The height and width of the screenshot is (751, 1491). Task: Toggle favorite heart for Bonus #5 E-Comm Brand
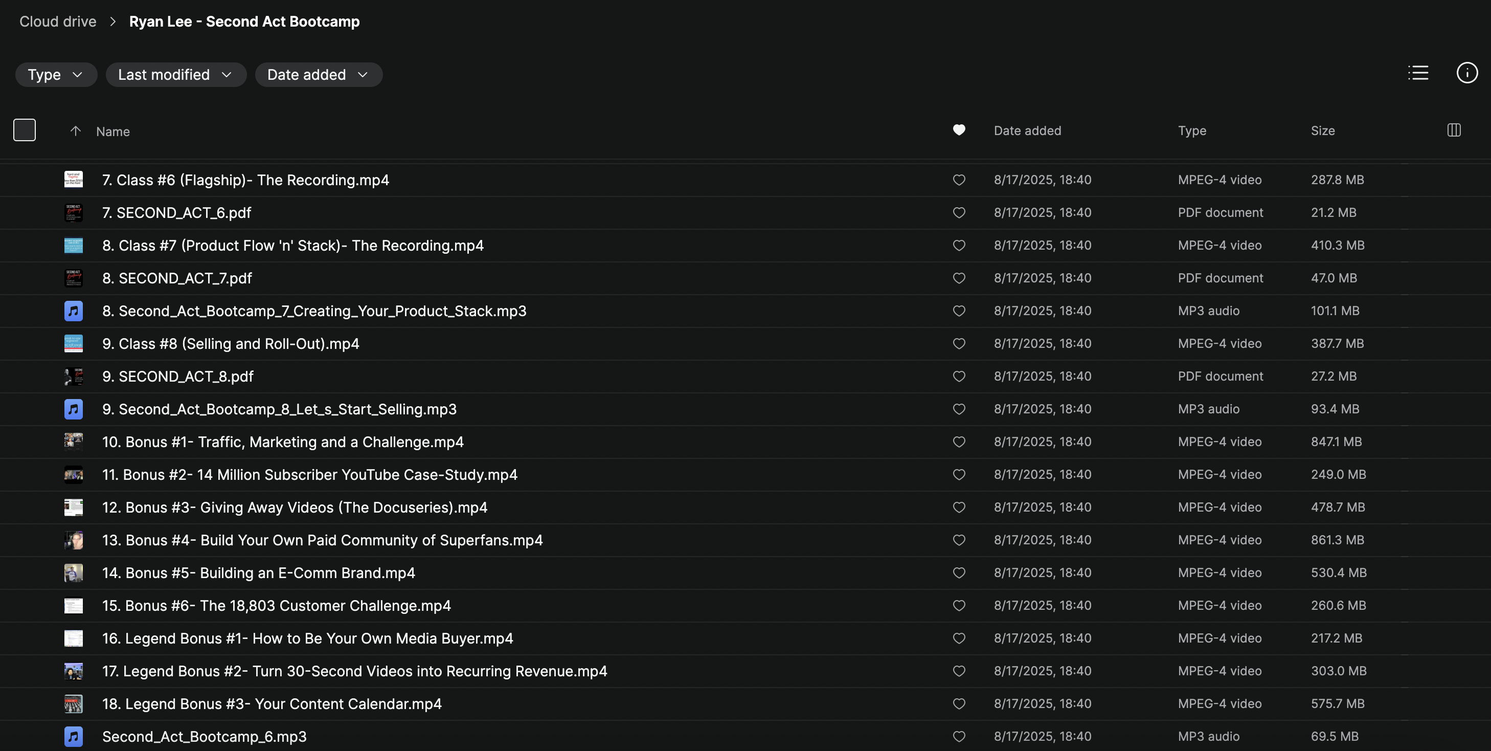pos(959,572)
